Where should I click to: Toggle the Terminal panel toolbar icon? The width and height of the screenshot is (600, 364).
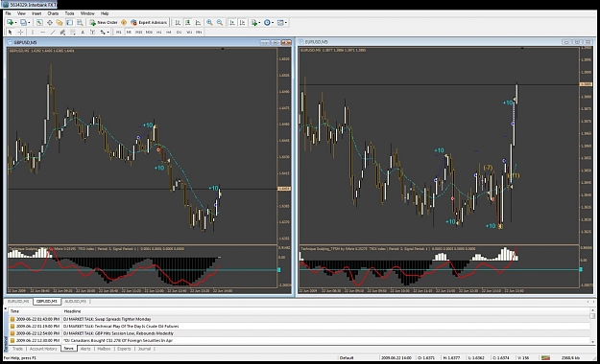tap(69, 23)
